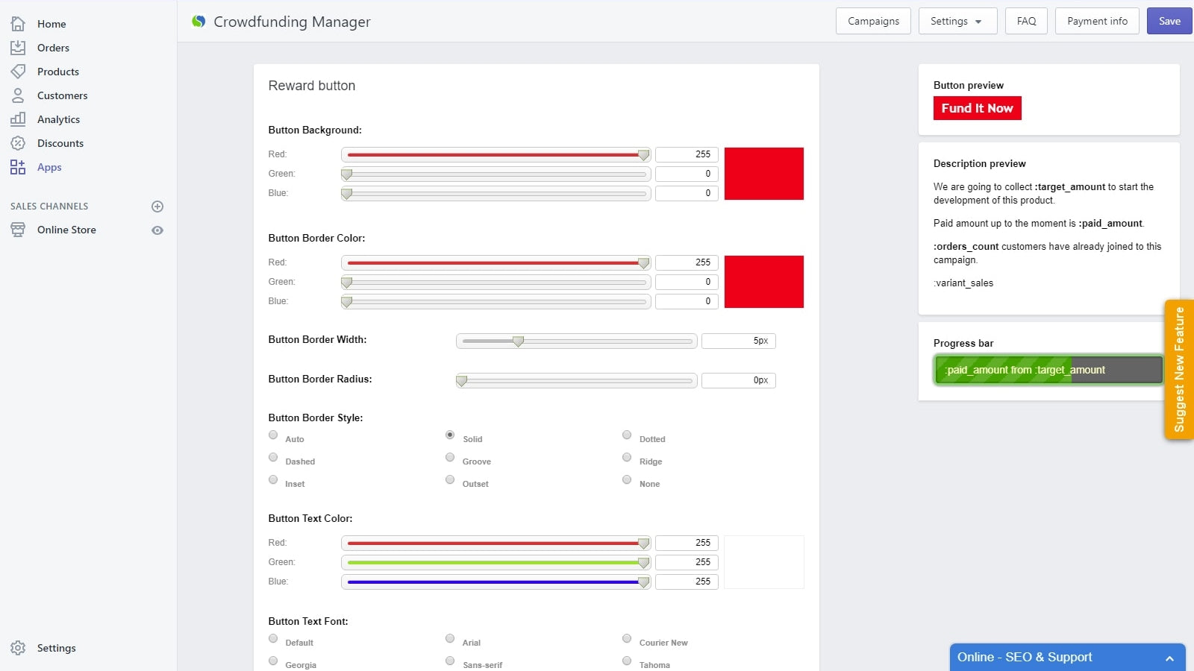View Online Store using eye icon
This screenshot has width=1194, height=671.
tap(157, 230)
